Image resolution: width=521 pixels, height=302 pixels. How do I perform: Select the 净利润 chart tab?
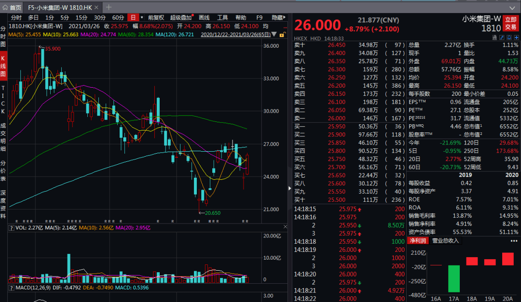[x=418, y=241]
